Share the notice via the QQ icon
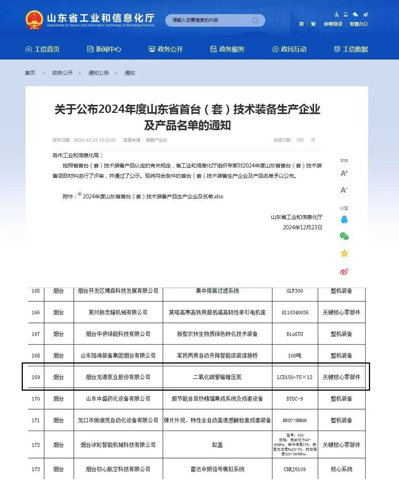The height and width of the screenshot is (483, 399). click(x=344, y=219)
